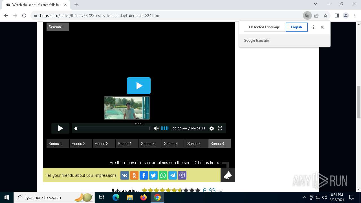The width and height of the screenshot is (361, 203).
Task: Select Series 5 episode
Action: pyautogui.click(x=150, y=144)
